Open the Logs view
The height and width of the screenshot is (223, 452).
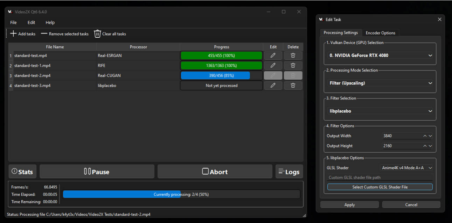[x=289, y=171]
